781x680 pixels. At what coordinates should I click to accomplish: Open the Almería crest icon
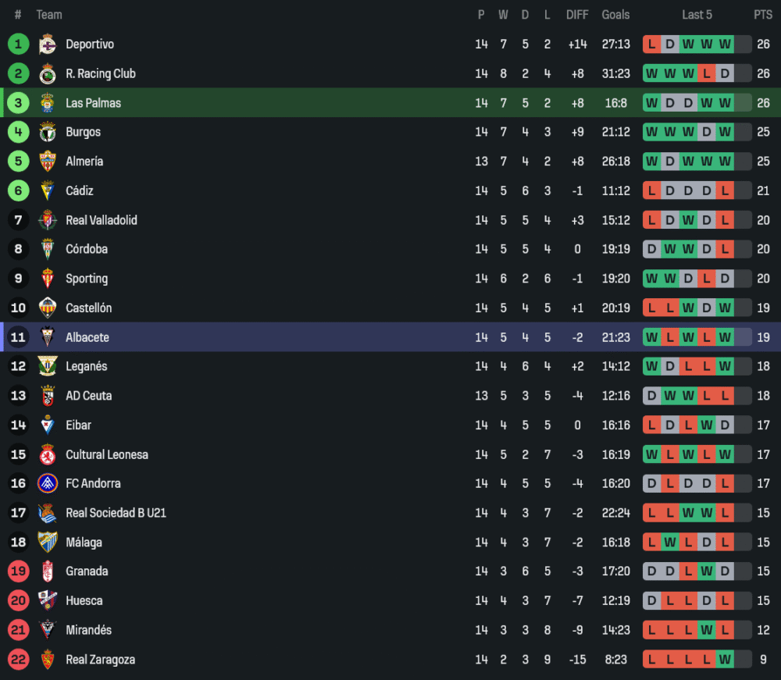pos(48,162)
